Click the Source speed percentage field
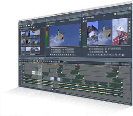Screen dimensions: 133x116 pyautogui.click(x=71, y=52)
